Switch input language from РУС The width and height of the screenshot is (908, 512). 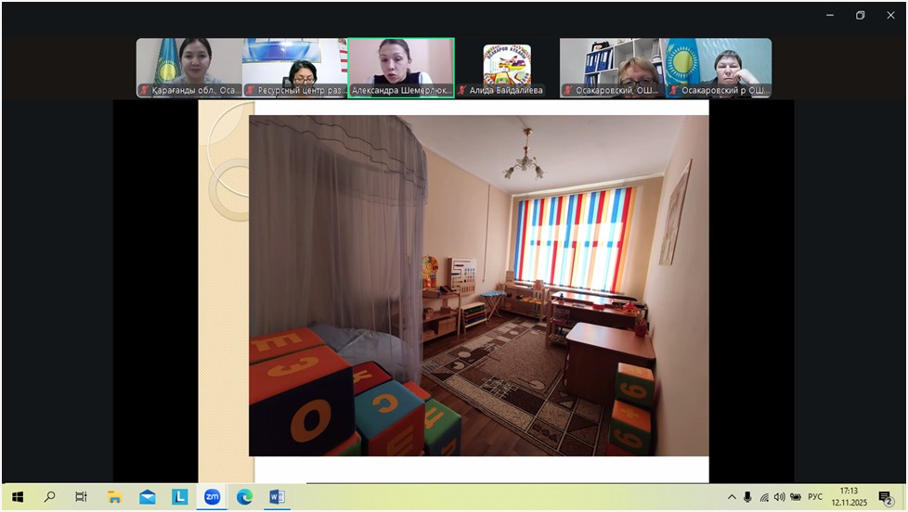coord(815,497)
